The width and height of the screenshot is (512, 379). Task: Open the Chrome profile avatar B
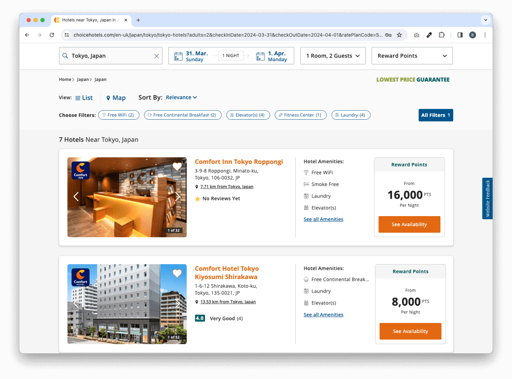tap(472, 35)
